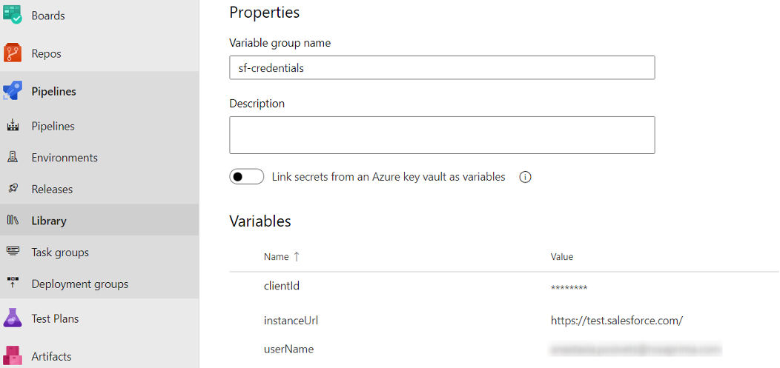Open the Repos icon in sidebar

coord(13,53)
